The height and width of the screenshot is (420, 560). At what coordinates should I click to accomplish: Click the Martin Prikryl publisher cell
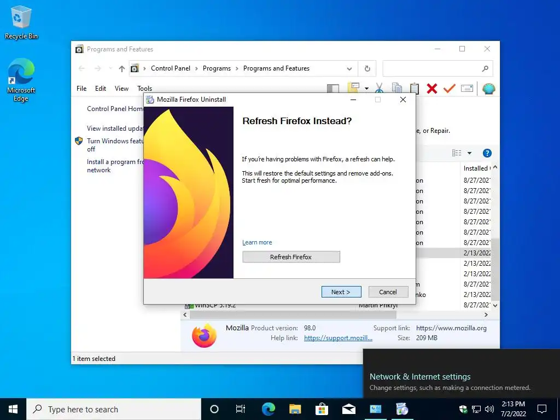378,306
